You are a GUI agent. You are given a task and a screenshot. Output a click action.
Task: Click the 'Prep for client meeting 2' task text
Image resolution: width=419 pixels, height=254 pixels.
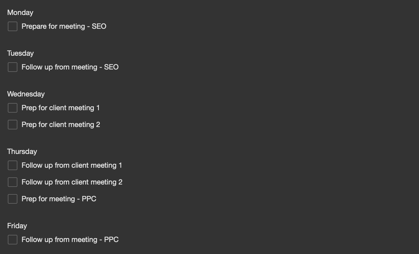tap(61, 125)
